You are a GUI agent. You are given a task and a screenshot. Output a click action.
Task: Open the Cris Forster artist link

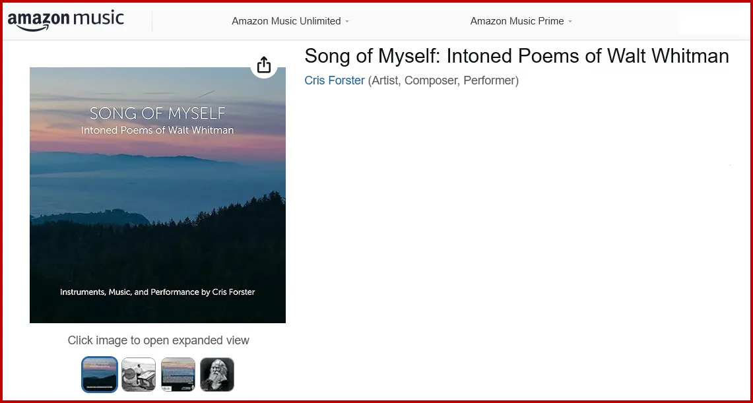point(335,80)
